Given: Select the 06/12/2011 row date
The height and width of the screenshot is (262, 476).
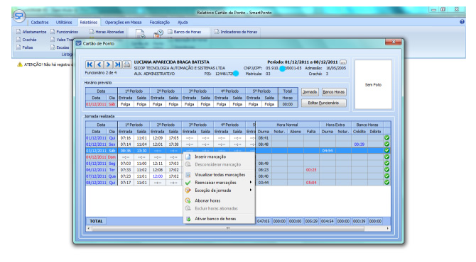Looking at the screenshot, I should click(96, 170).
